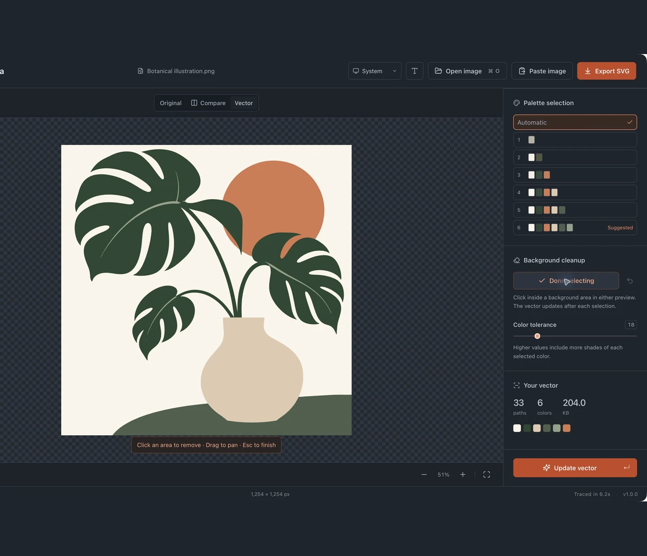Click the Palette selection palette icon
Image resolution: width=647 pixels, height=556 pixels.
point(517,103)
